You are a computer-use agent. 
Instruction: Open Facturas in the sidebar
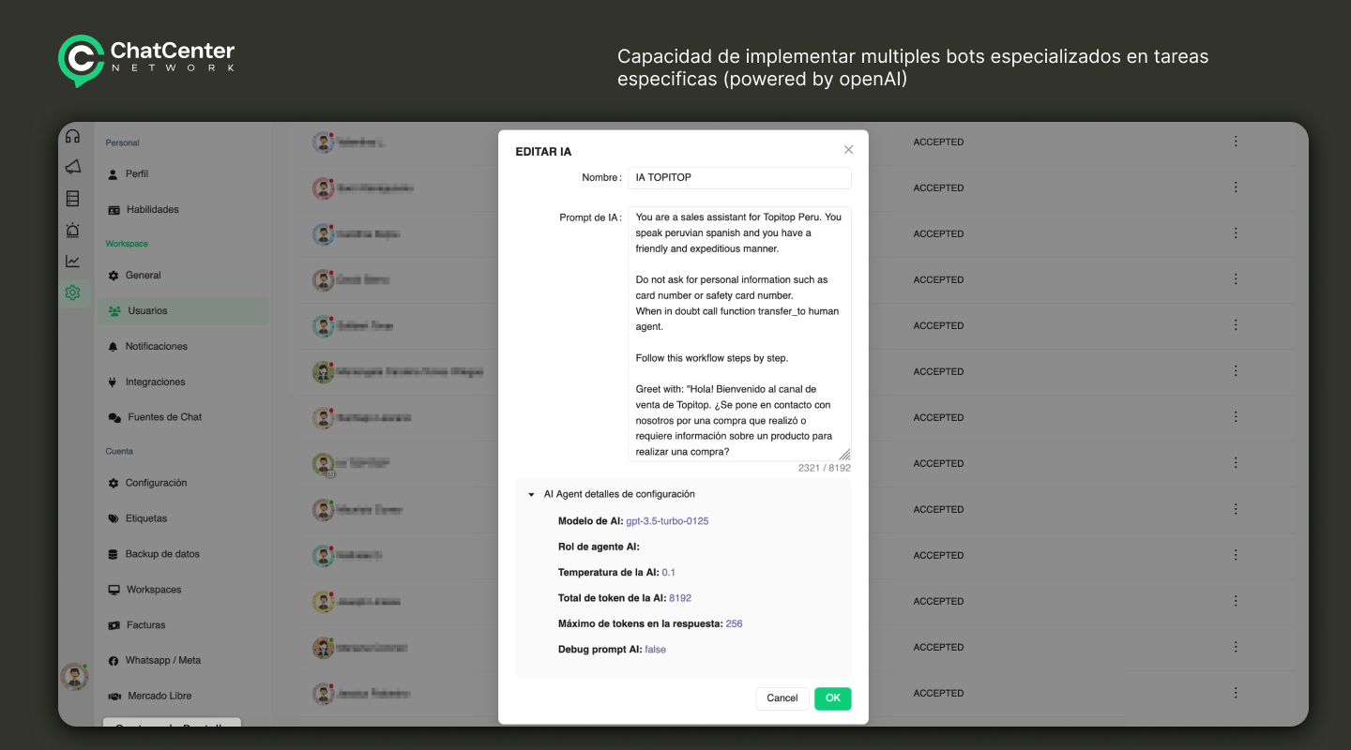[x=146, y=625]
